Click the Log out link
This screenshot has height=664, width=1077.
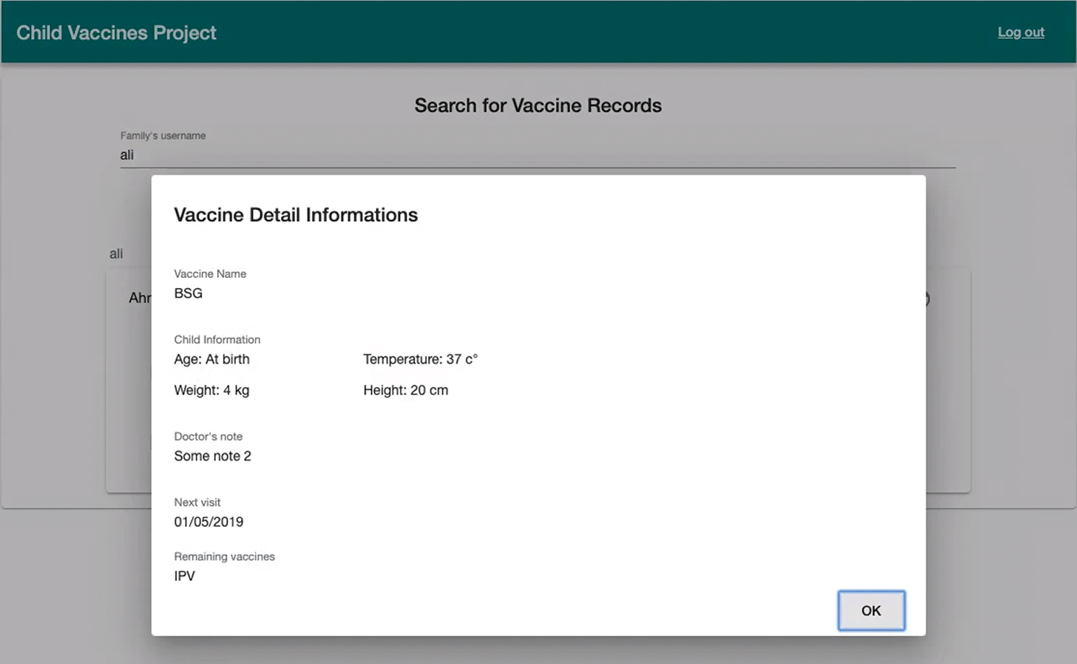click(x=1021, y=32)
